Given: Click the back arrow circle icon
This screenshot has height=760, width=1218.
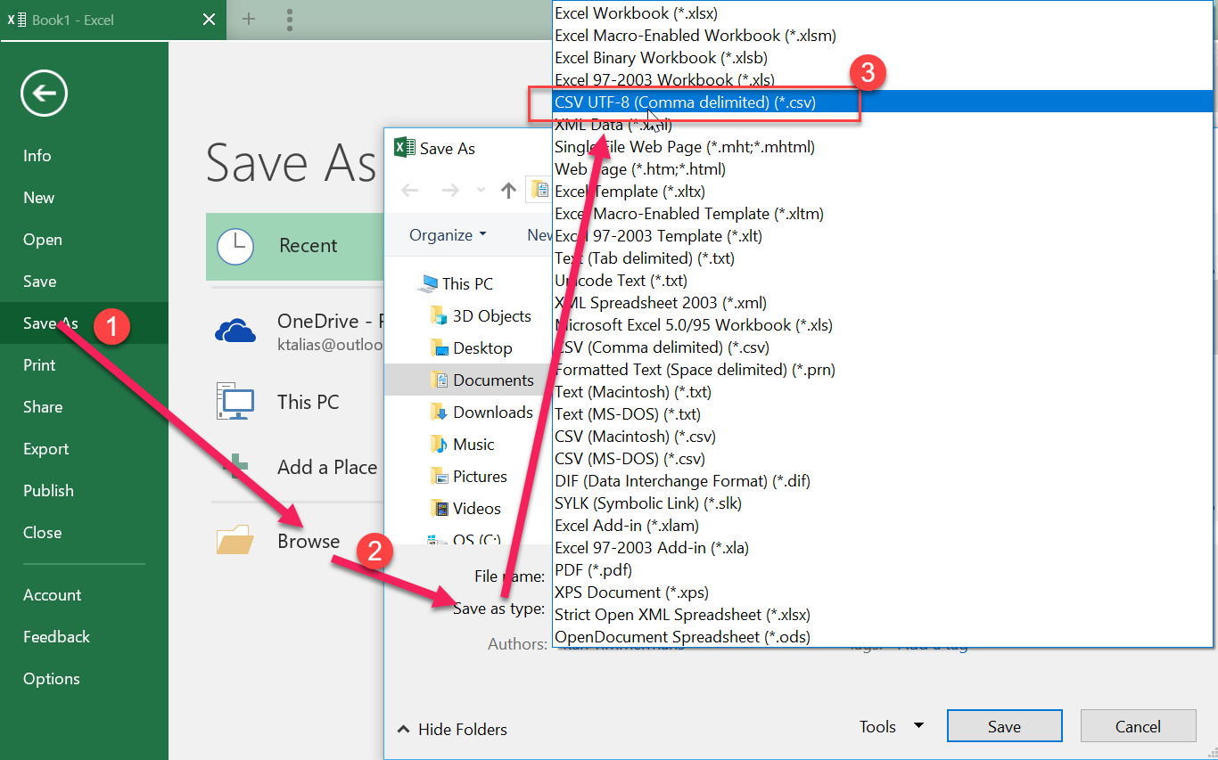Looking at the screenshot, I should [x=45, y=93].
